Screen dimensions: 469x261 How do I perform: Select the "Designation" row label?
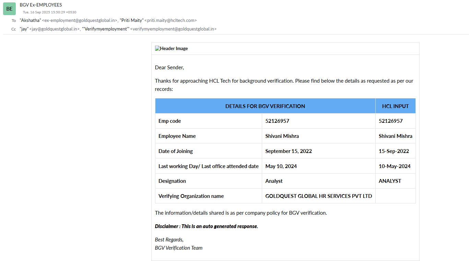[x=172, y=181]
